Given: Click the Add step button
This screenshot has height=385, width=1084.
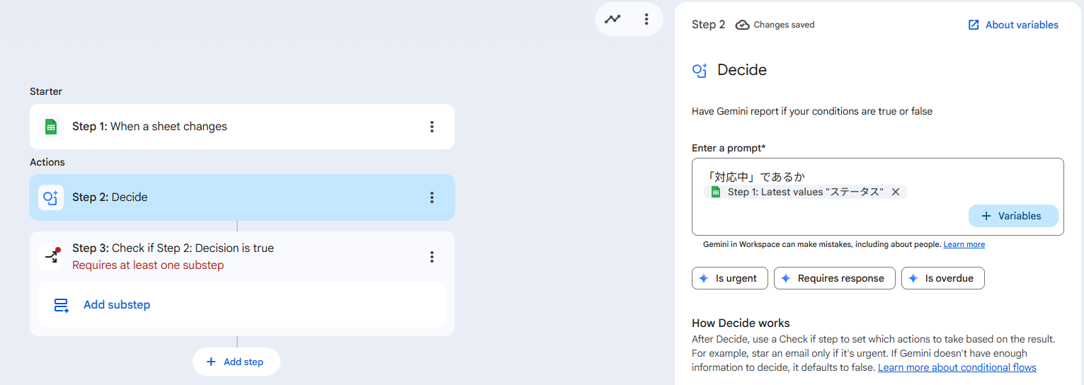Looking at the screenshot, I should pyautogui.click(x=236, y=362).
